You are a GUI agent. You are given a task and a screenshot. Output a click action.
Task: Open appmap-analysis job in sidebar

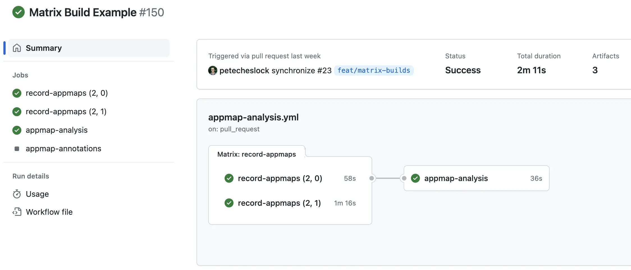(x=56, y=130)
